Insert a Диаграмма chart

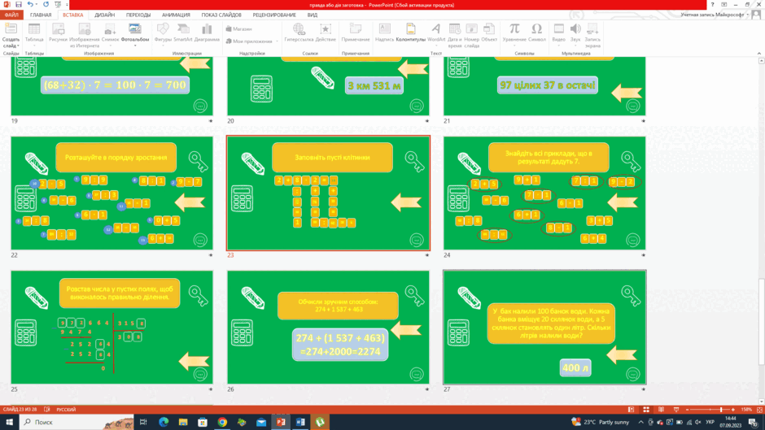(x=207, y=34)
